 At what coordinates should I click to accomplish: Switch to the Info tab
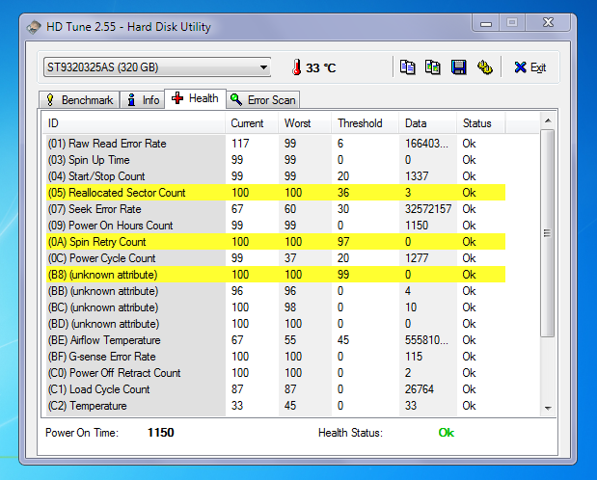143,99
